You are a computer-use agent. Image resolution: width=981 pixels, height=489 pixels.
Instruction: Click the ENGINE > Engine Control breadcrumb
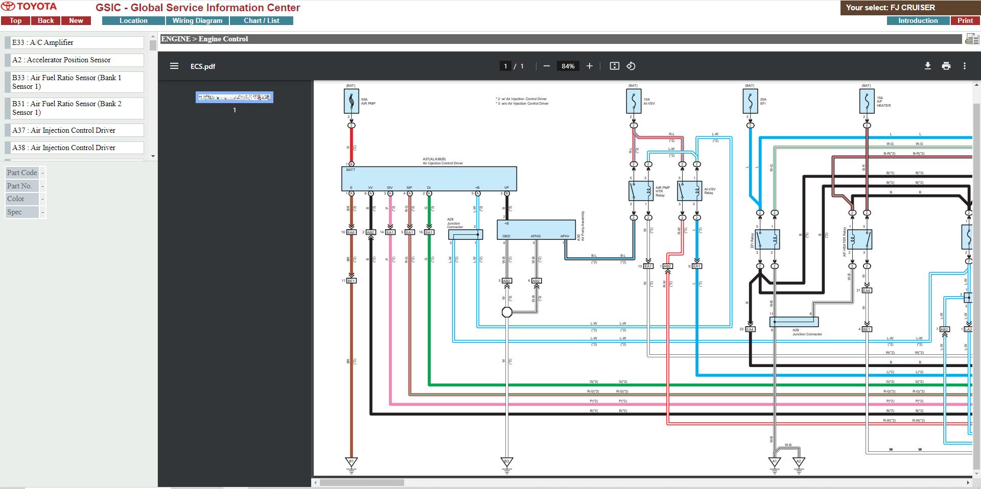(204, 39)
